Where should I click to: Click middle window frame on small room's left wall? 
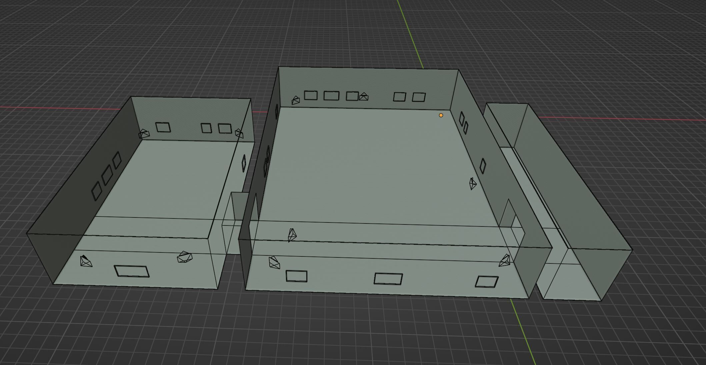[107, 176]
